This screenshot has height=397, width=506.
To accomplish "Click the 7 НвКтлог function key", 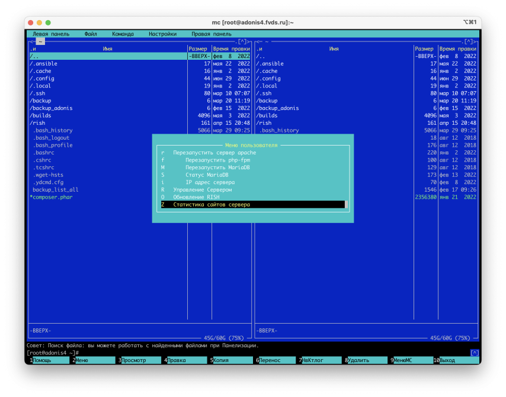I will 320,360.
